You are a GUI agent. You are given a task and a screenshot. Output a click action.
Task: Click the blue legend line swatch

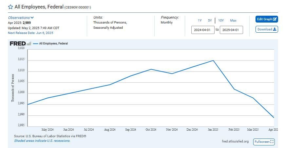35,43
